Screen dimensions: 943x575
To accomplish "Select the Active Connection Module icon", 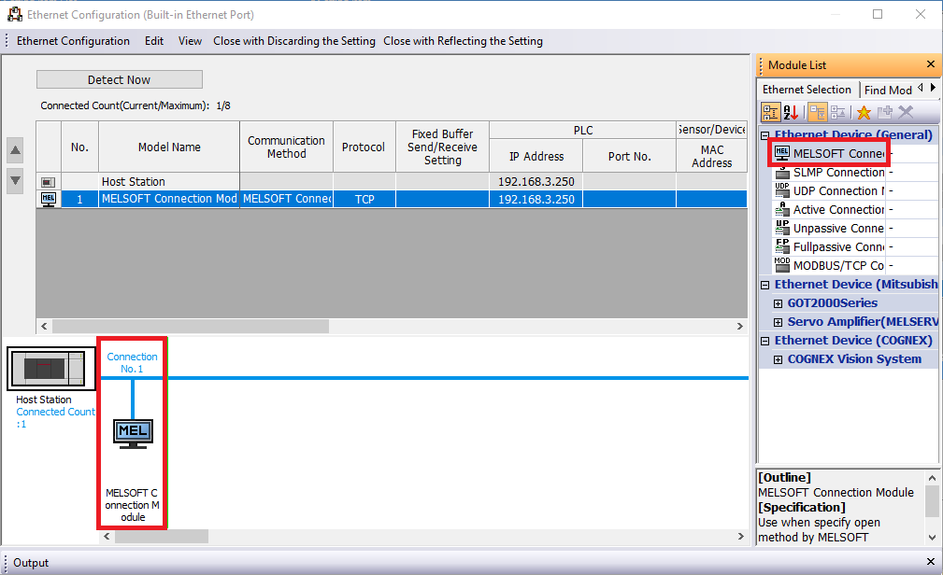I will [x=782, y=210].
